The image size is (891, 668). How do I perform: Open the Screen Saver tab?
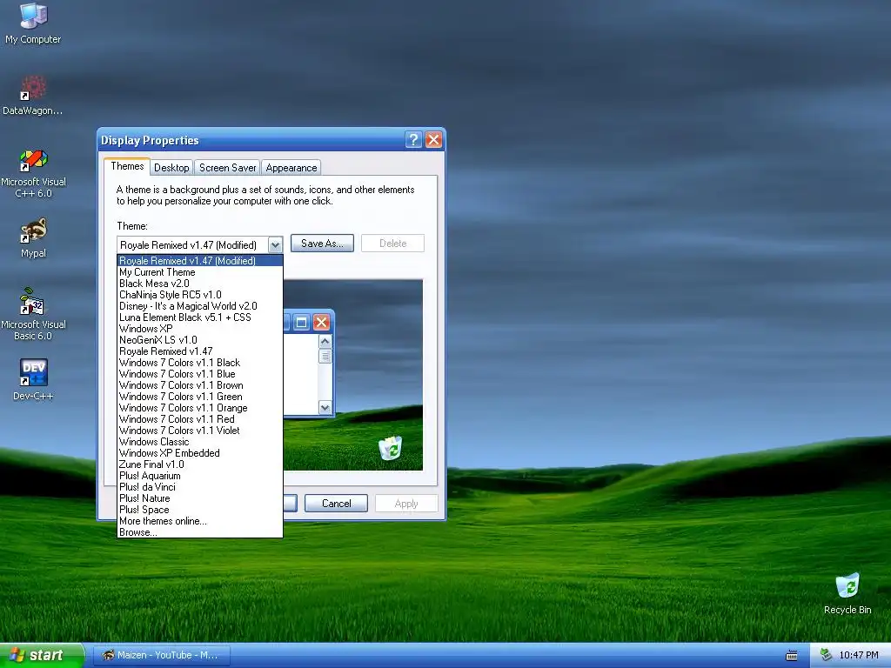point(227,168)
